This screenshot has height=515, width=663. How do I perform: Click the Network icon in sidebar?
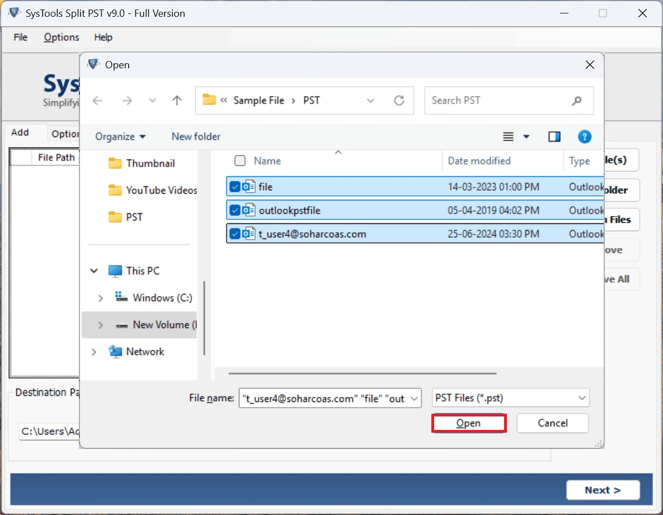tap(115, 352)
